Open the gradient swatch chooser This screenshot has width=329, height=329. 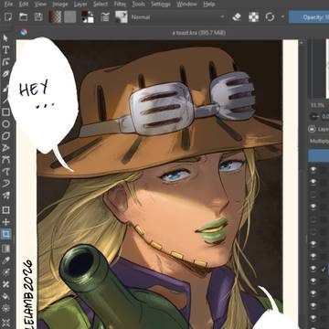pos(55,17)
